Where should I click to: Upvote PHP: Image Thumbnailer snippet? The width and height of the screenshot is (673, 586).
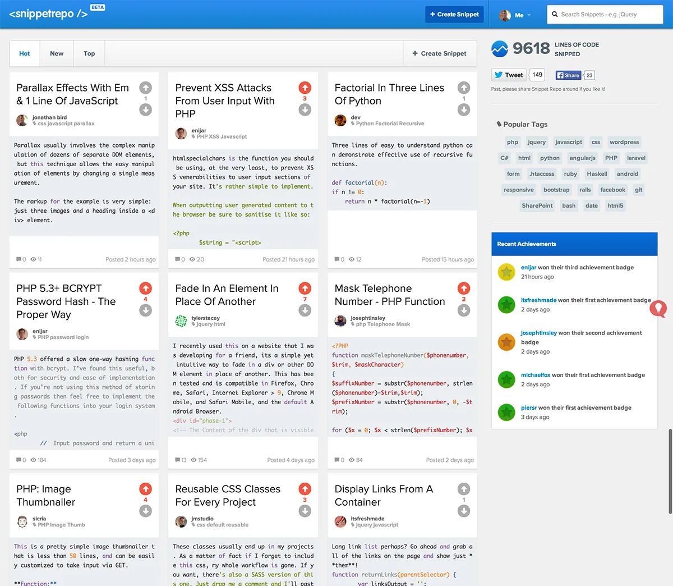146,489
